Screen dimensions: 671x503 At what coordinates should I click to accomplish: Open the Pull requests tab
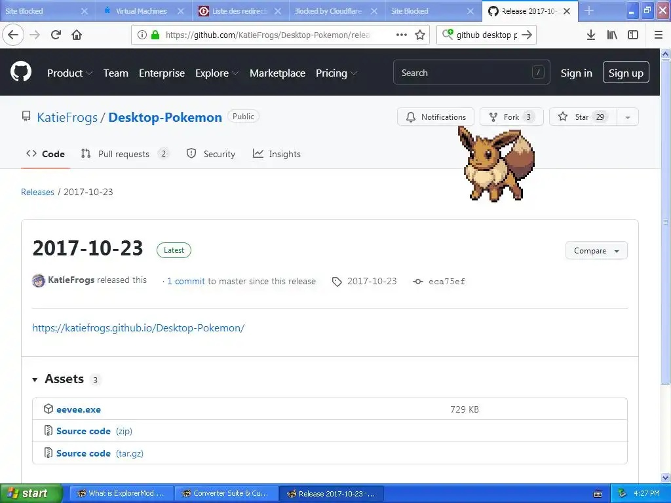click(x=125, y=154)
